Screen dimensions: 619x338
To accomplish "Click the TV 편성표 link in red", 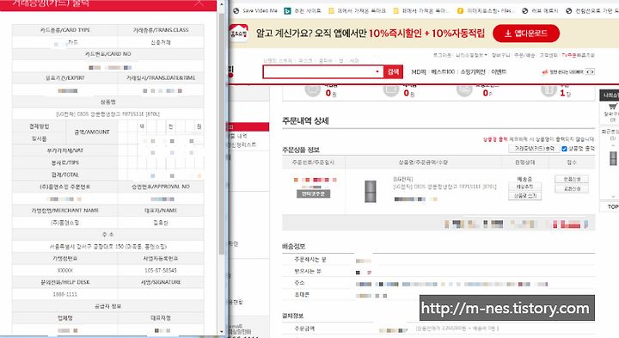I will (x=579, y=55).
